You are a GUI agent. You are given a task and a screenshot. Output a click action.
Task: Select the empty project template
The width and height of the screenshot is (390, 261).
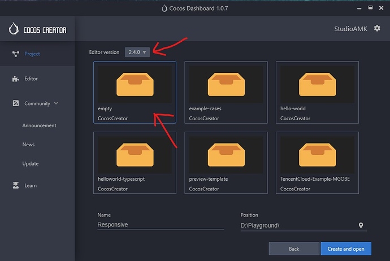click(x=135, y=92)
